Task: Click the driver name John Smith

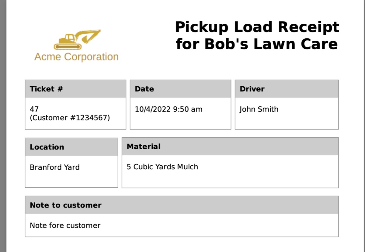Action: pyautogui.click(x=259, y=109)
